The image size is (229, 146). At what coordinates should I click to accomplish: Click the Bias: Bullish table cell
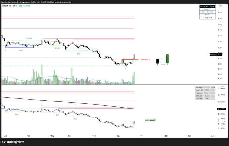coord(207,12)
